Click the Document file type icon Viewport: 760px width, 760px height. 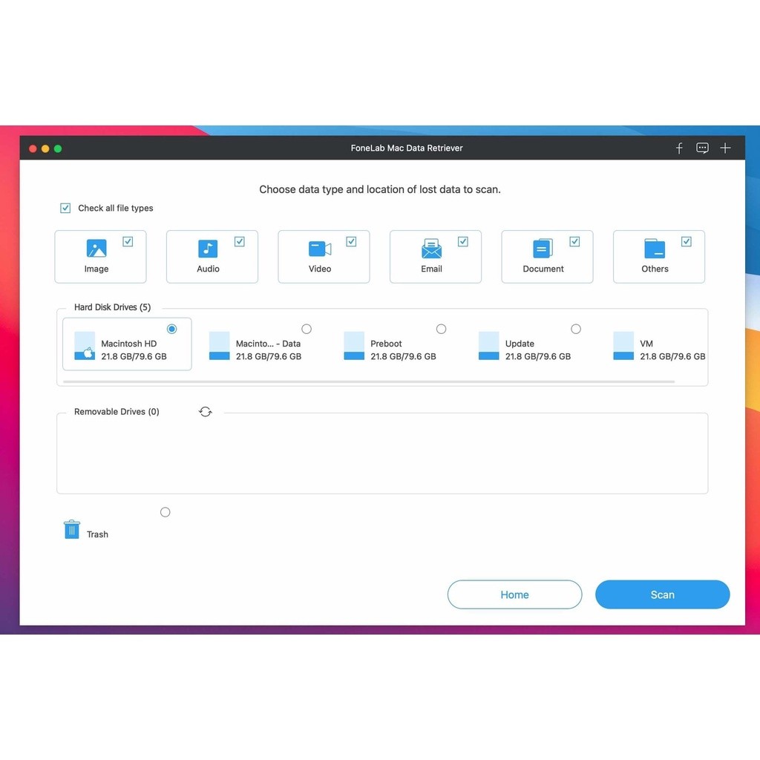[543, 249]
